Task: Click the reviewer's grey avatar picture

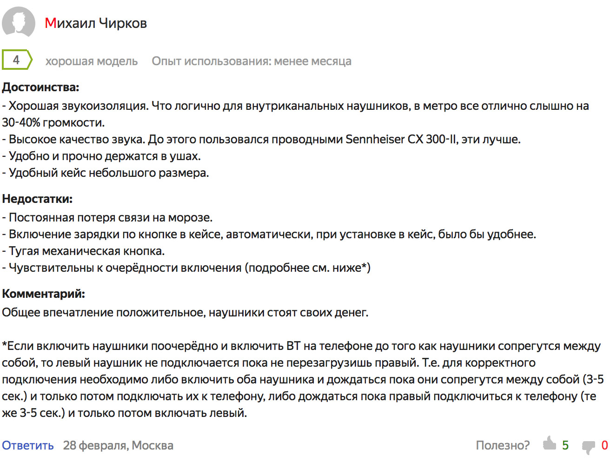Action: [x=19, y=23]
